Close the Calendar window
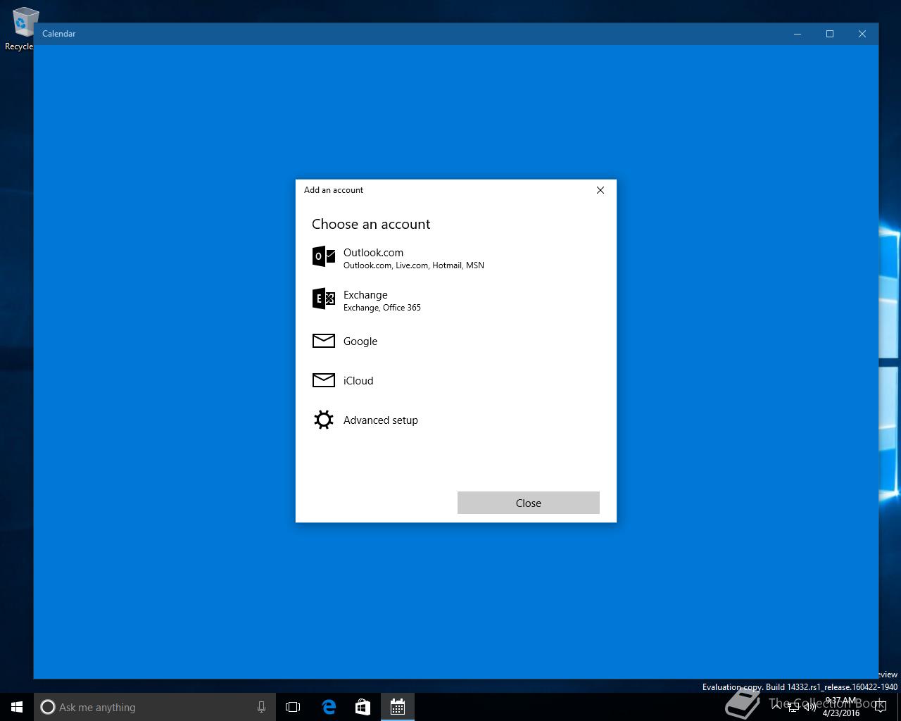Viewport: 901px width, 721px height. [x=862, y=34]
